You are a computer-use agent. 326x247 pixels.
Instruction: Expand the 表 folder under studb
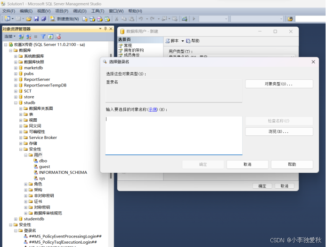point(21,115)
